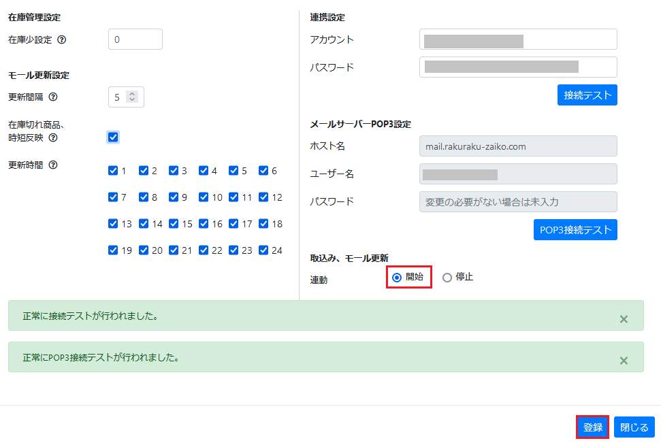The image size is (661, 443).
Task: Uncheck update hour 13 checkbox
Action: pos(112,223)
